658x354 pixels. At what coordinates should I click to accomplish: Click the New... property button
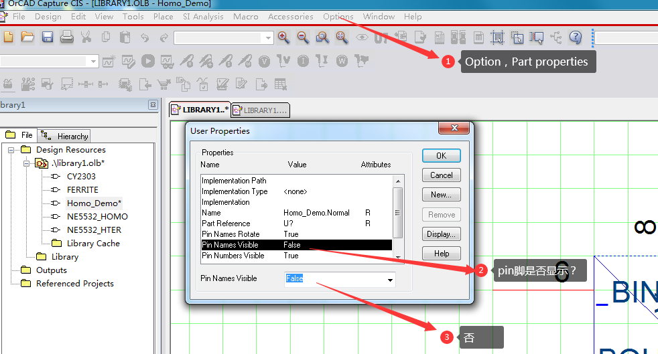click(442, 195)
